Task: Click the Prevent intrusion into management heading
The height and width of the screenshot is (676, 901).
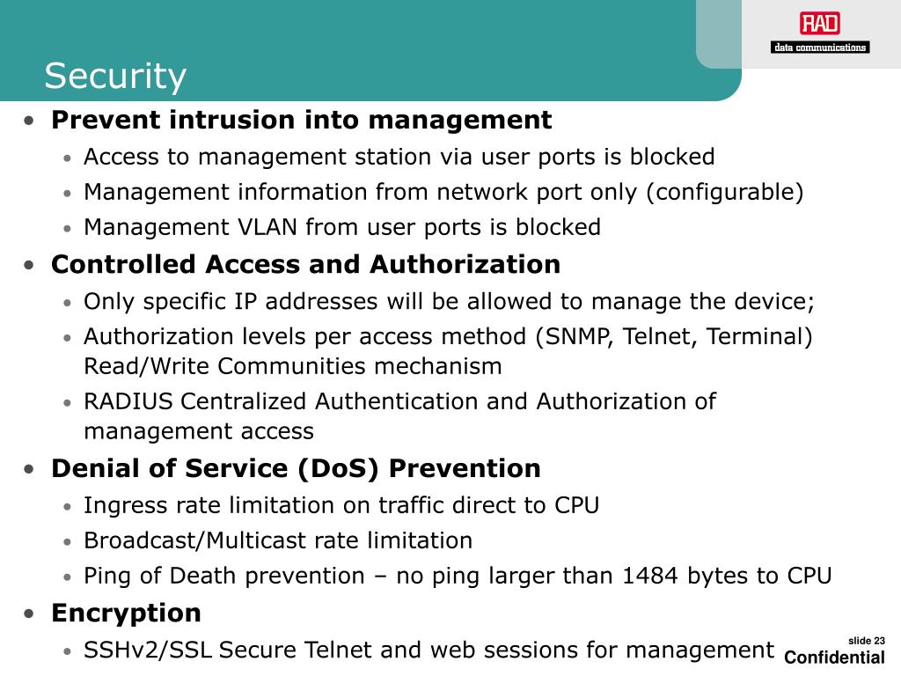Action: (x=301, y=120)
